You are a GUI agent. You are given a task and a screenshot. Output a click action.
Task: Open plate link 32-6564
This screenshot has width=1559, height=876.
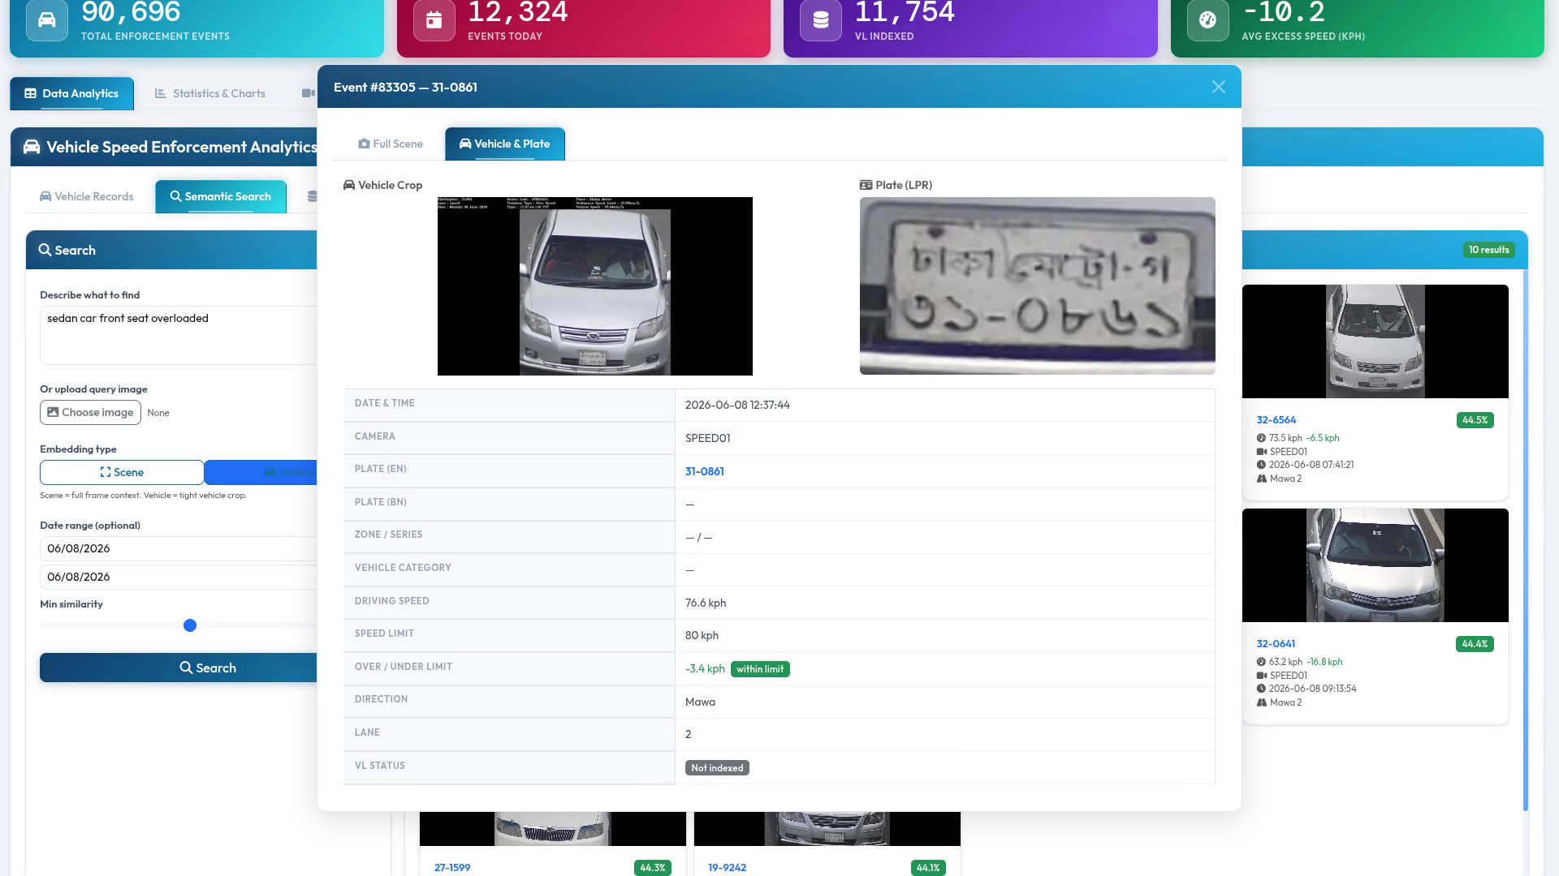[1276, 420]
